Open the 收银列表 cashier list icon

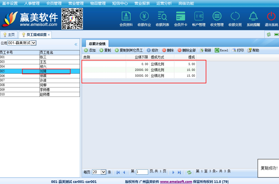pyautogui.click(x=162, y=17)
